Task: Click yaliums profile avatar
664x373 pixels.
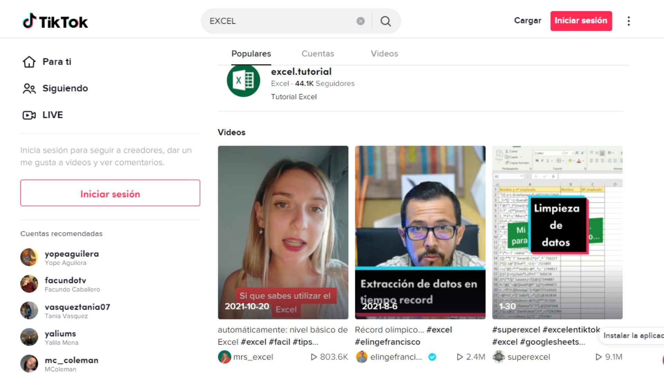Action: pyautogui.click(x=29, y=337)
